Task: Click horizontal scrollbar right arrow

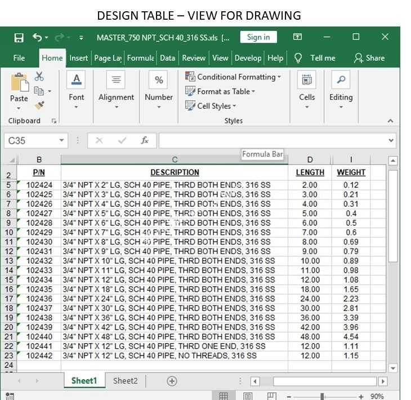Action: pos(383,381)
